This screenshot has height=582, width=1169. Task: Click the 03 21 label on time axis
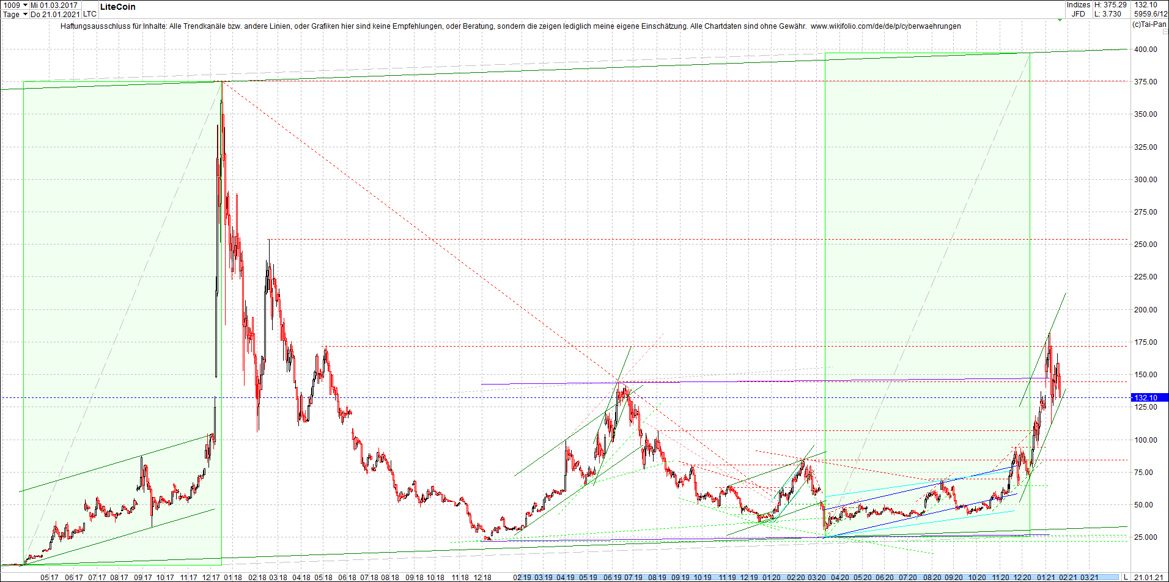(1090, 577)
